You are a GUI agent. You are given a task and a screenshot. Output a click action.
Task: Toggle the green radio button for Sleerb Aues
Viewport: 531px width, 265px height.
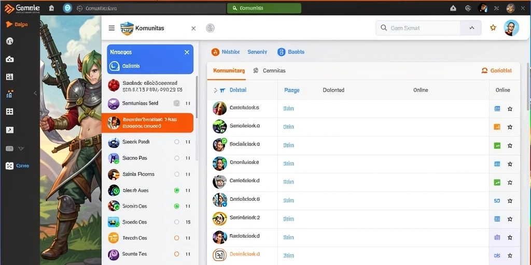pos(176,190)
